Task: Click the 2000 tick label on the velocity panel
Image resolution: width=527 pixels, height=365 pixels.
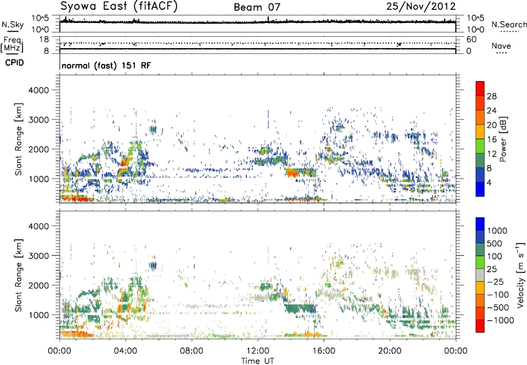Action: click(x=39, y=285)
